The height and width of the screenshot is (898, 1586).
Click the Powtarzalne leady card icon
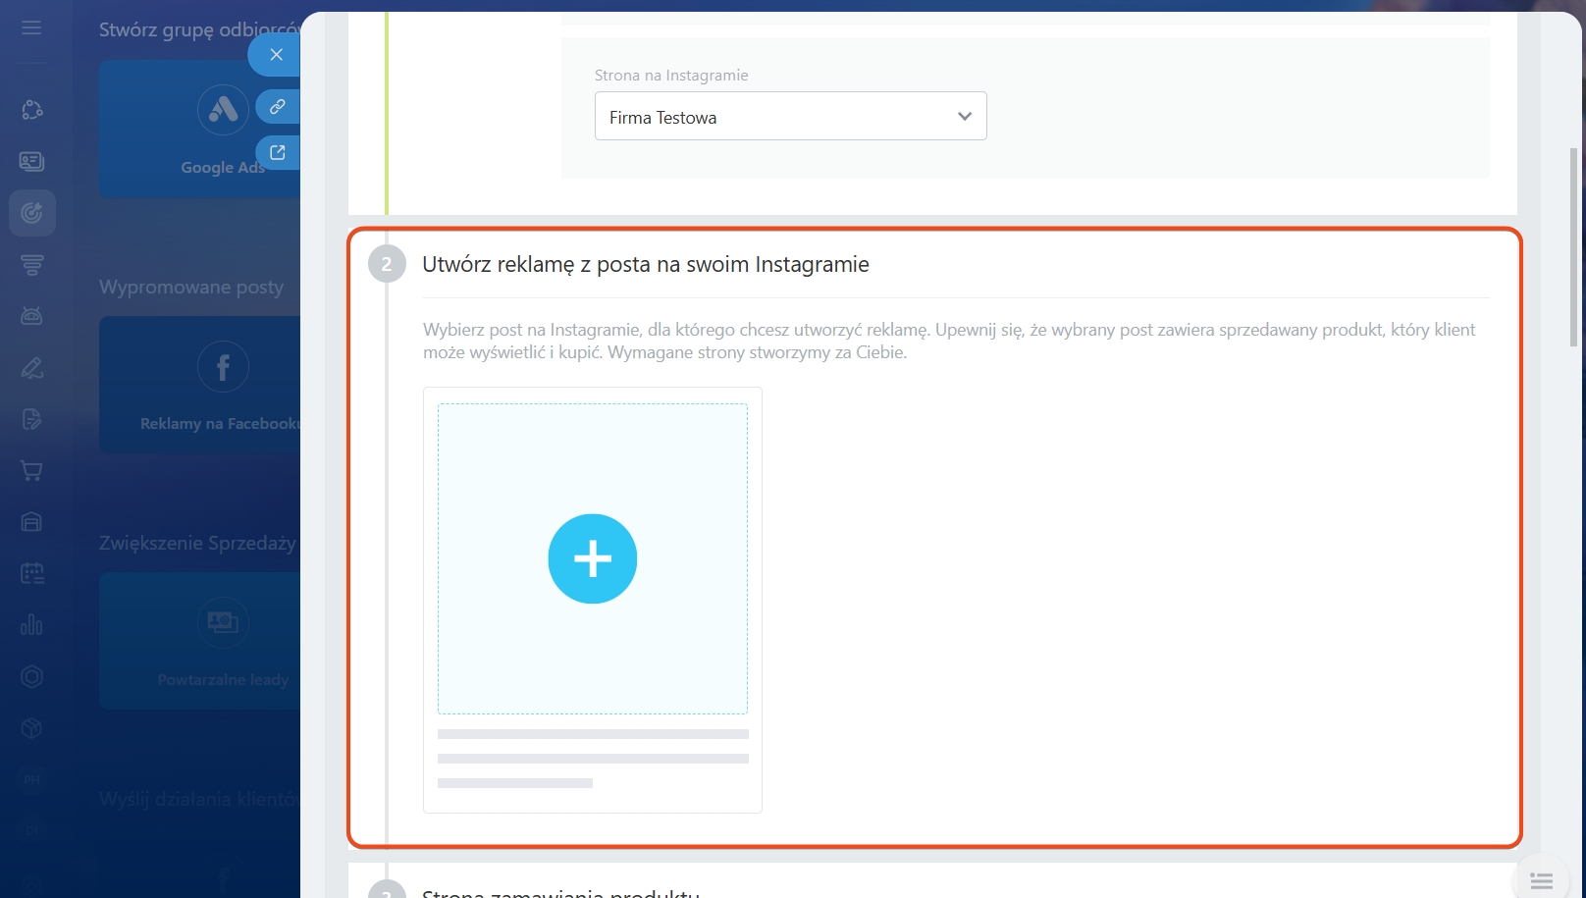[223, 622]
